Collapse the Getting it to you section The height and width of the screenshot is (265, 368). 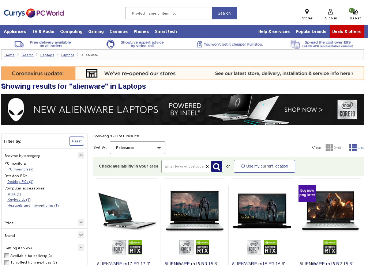[x=81, y=247]
